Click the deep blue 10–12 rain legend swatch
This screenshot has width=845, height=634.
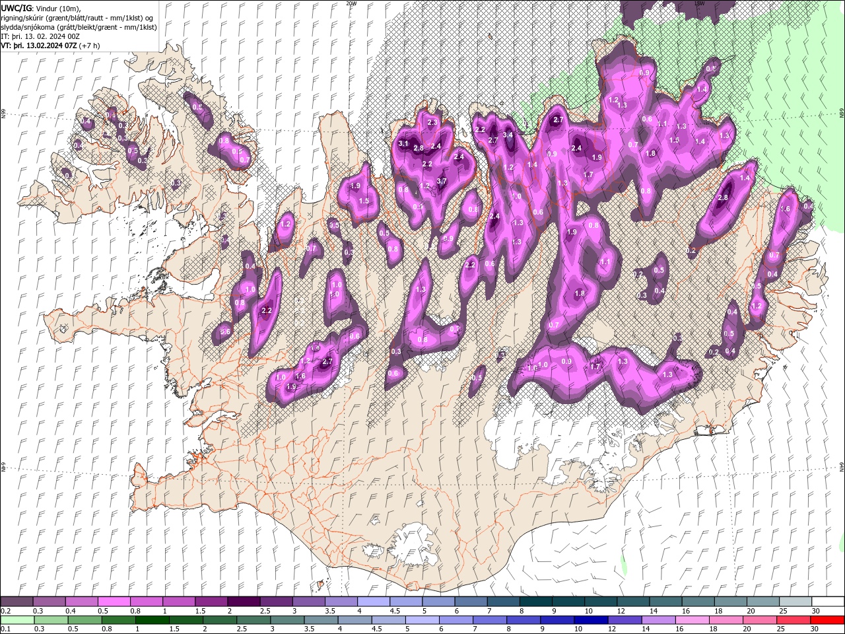(x=590, y=620)
